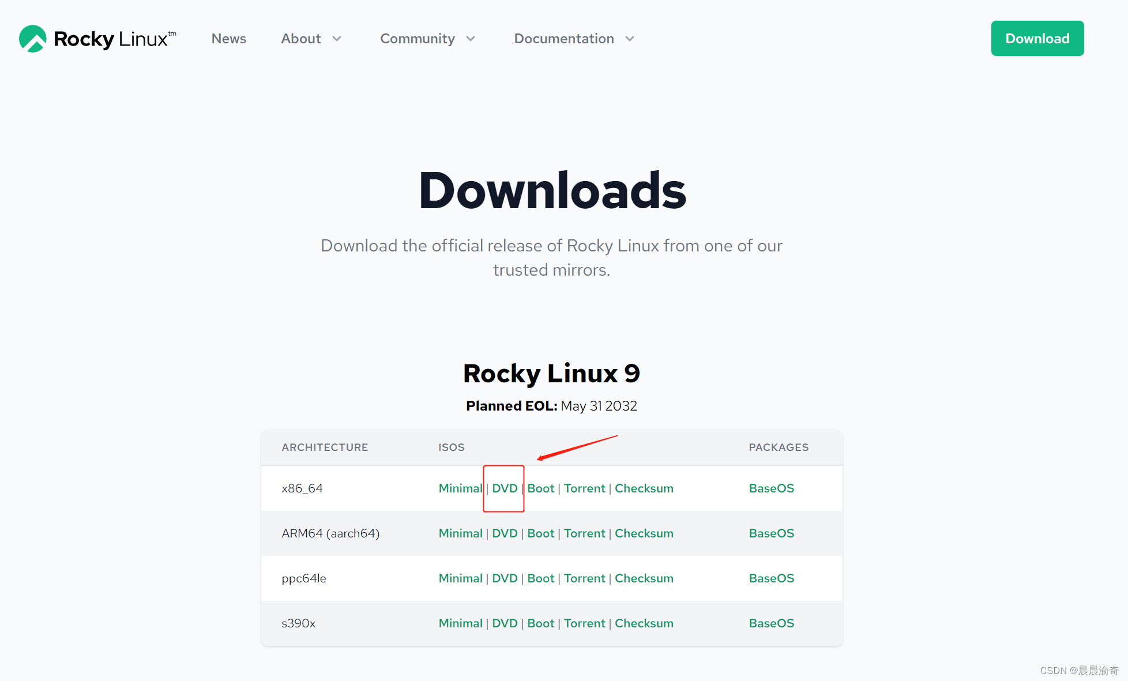Screen dimensions: 1128x681
Task: Download the s390x Minimal ISO
Action: [460, 623]
